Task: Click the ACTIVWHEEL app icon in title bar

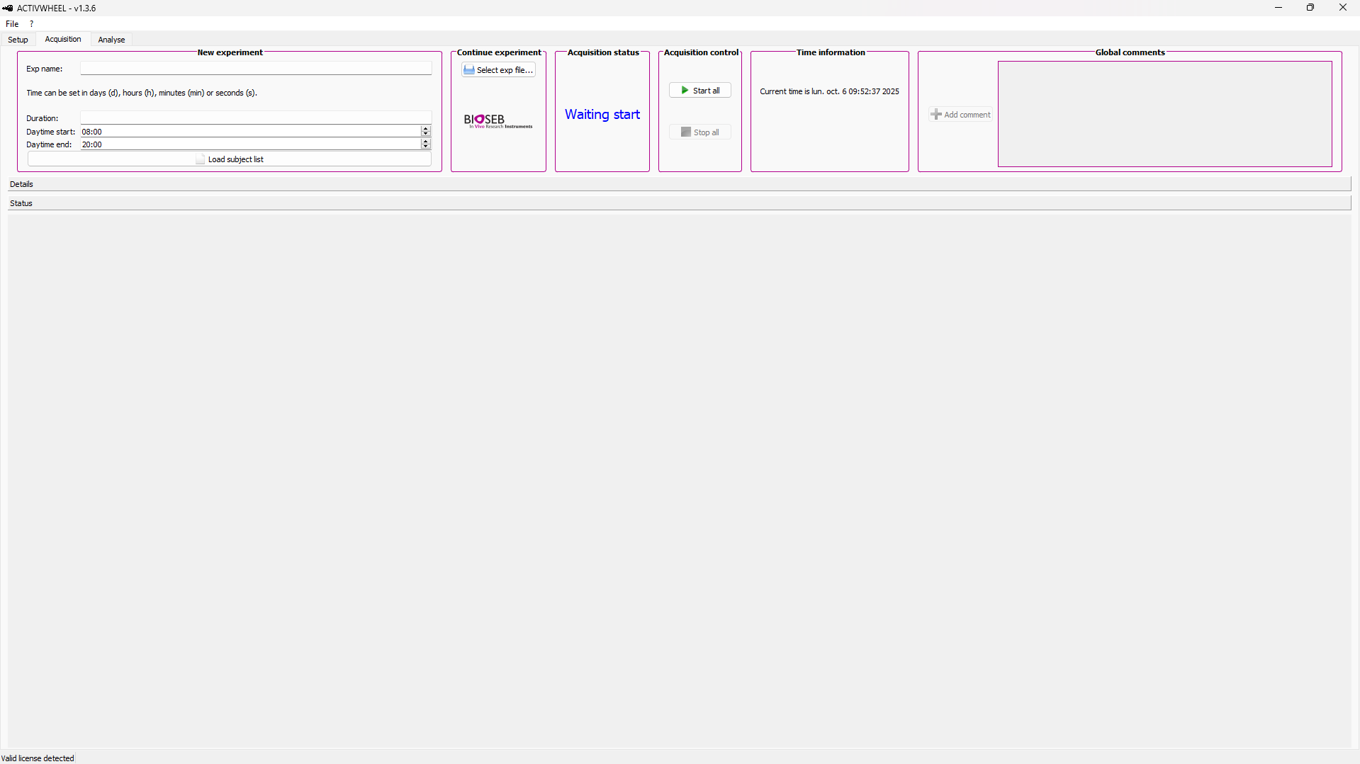Action: 8,8
